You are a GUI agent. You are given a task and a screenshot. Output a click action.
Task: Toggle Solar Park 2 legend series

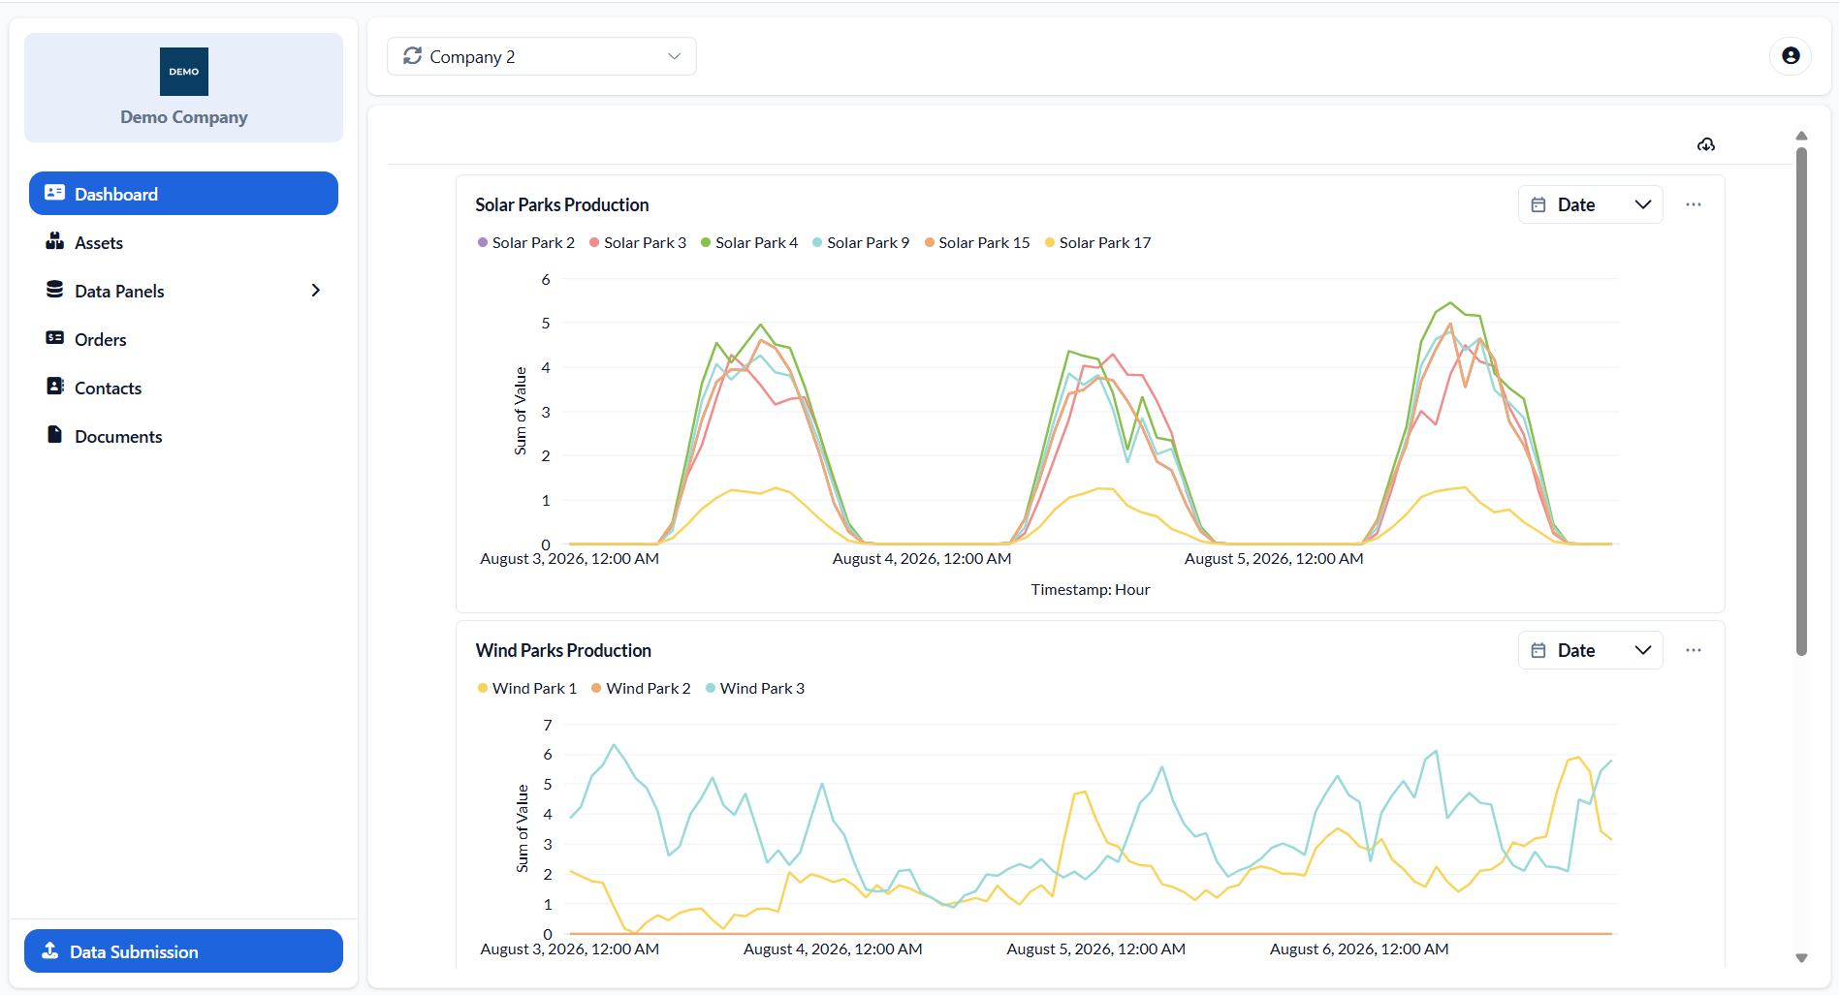click(x=525, y=242)
